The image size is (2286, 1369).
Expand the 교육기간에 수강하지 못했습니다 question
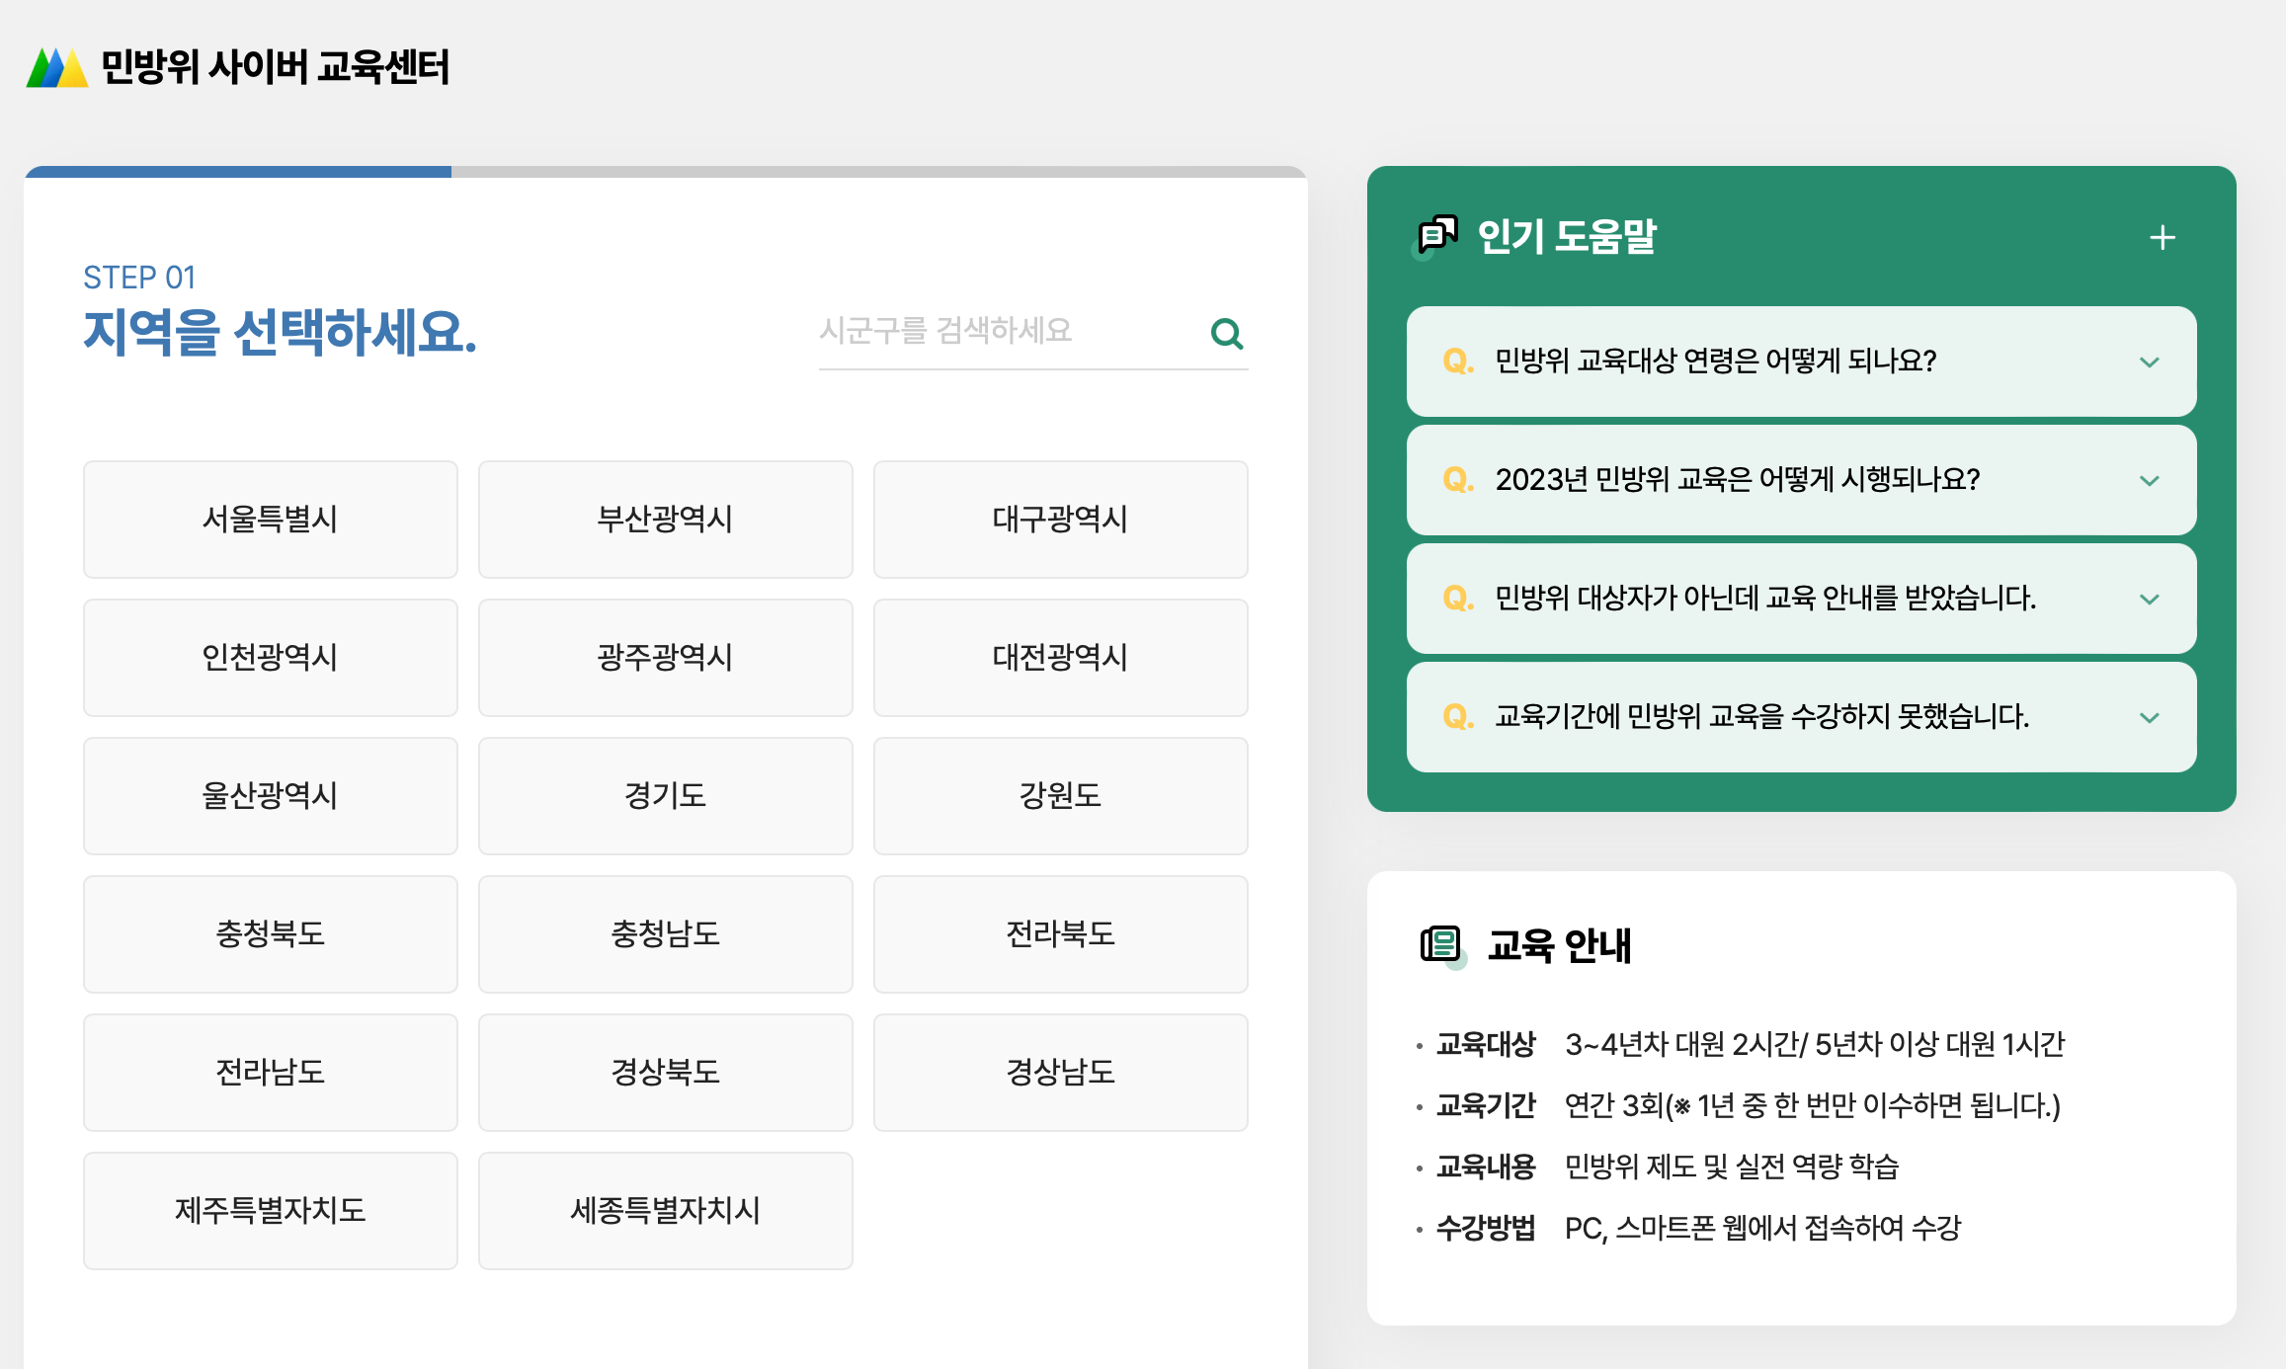click(2149, 718)
